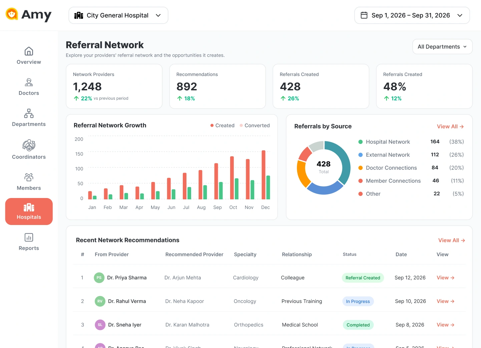Go to Doctors in sidebar
The height and width of the screenshot is (348, 481).
pos(29,87)
